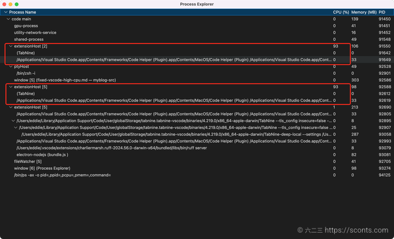The height and width of the screenshot is (239, 394).
Task: Collapse extensionHost [2] chevron
Action: [11, 46]
